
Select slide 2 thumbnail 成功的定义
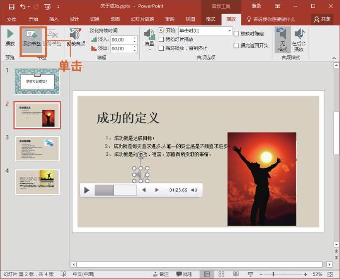(37, 115)
